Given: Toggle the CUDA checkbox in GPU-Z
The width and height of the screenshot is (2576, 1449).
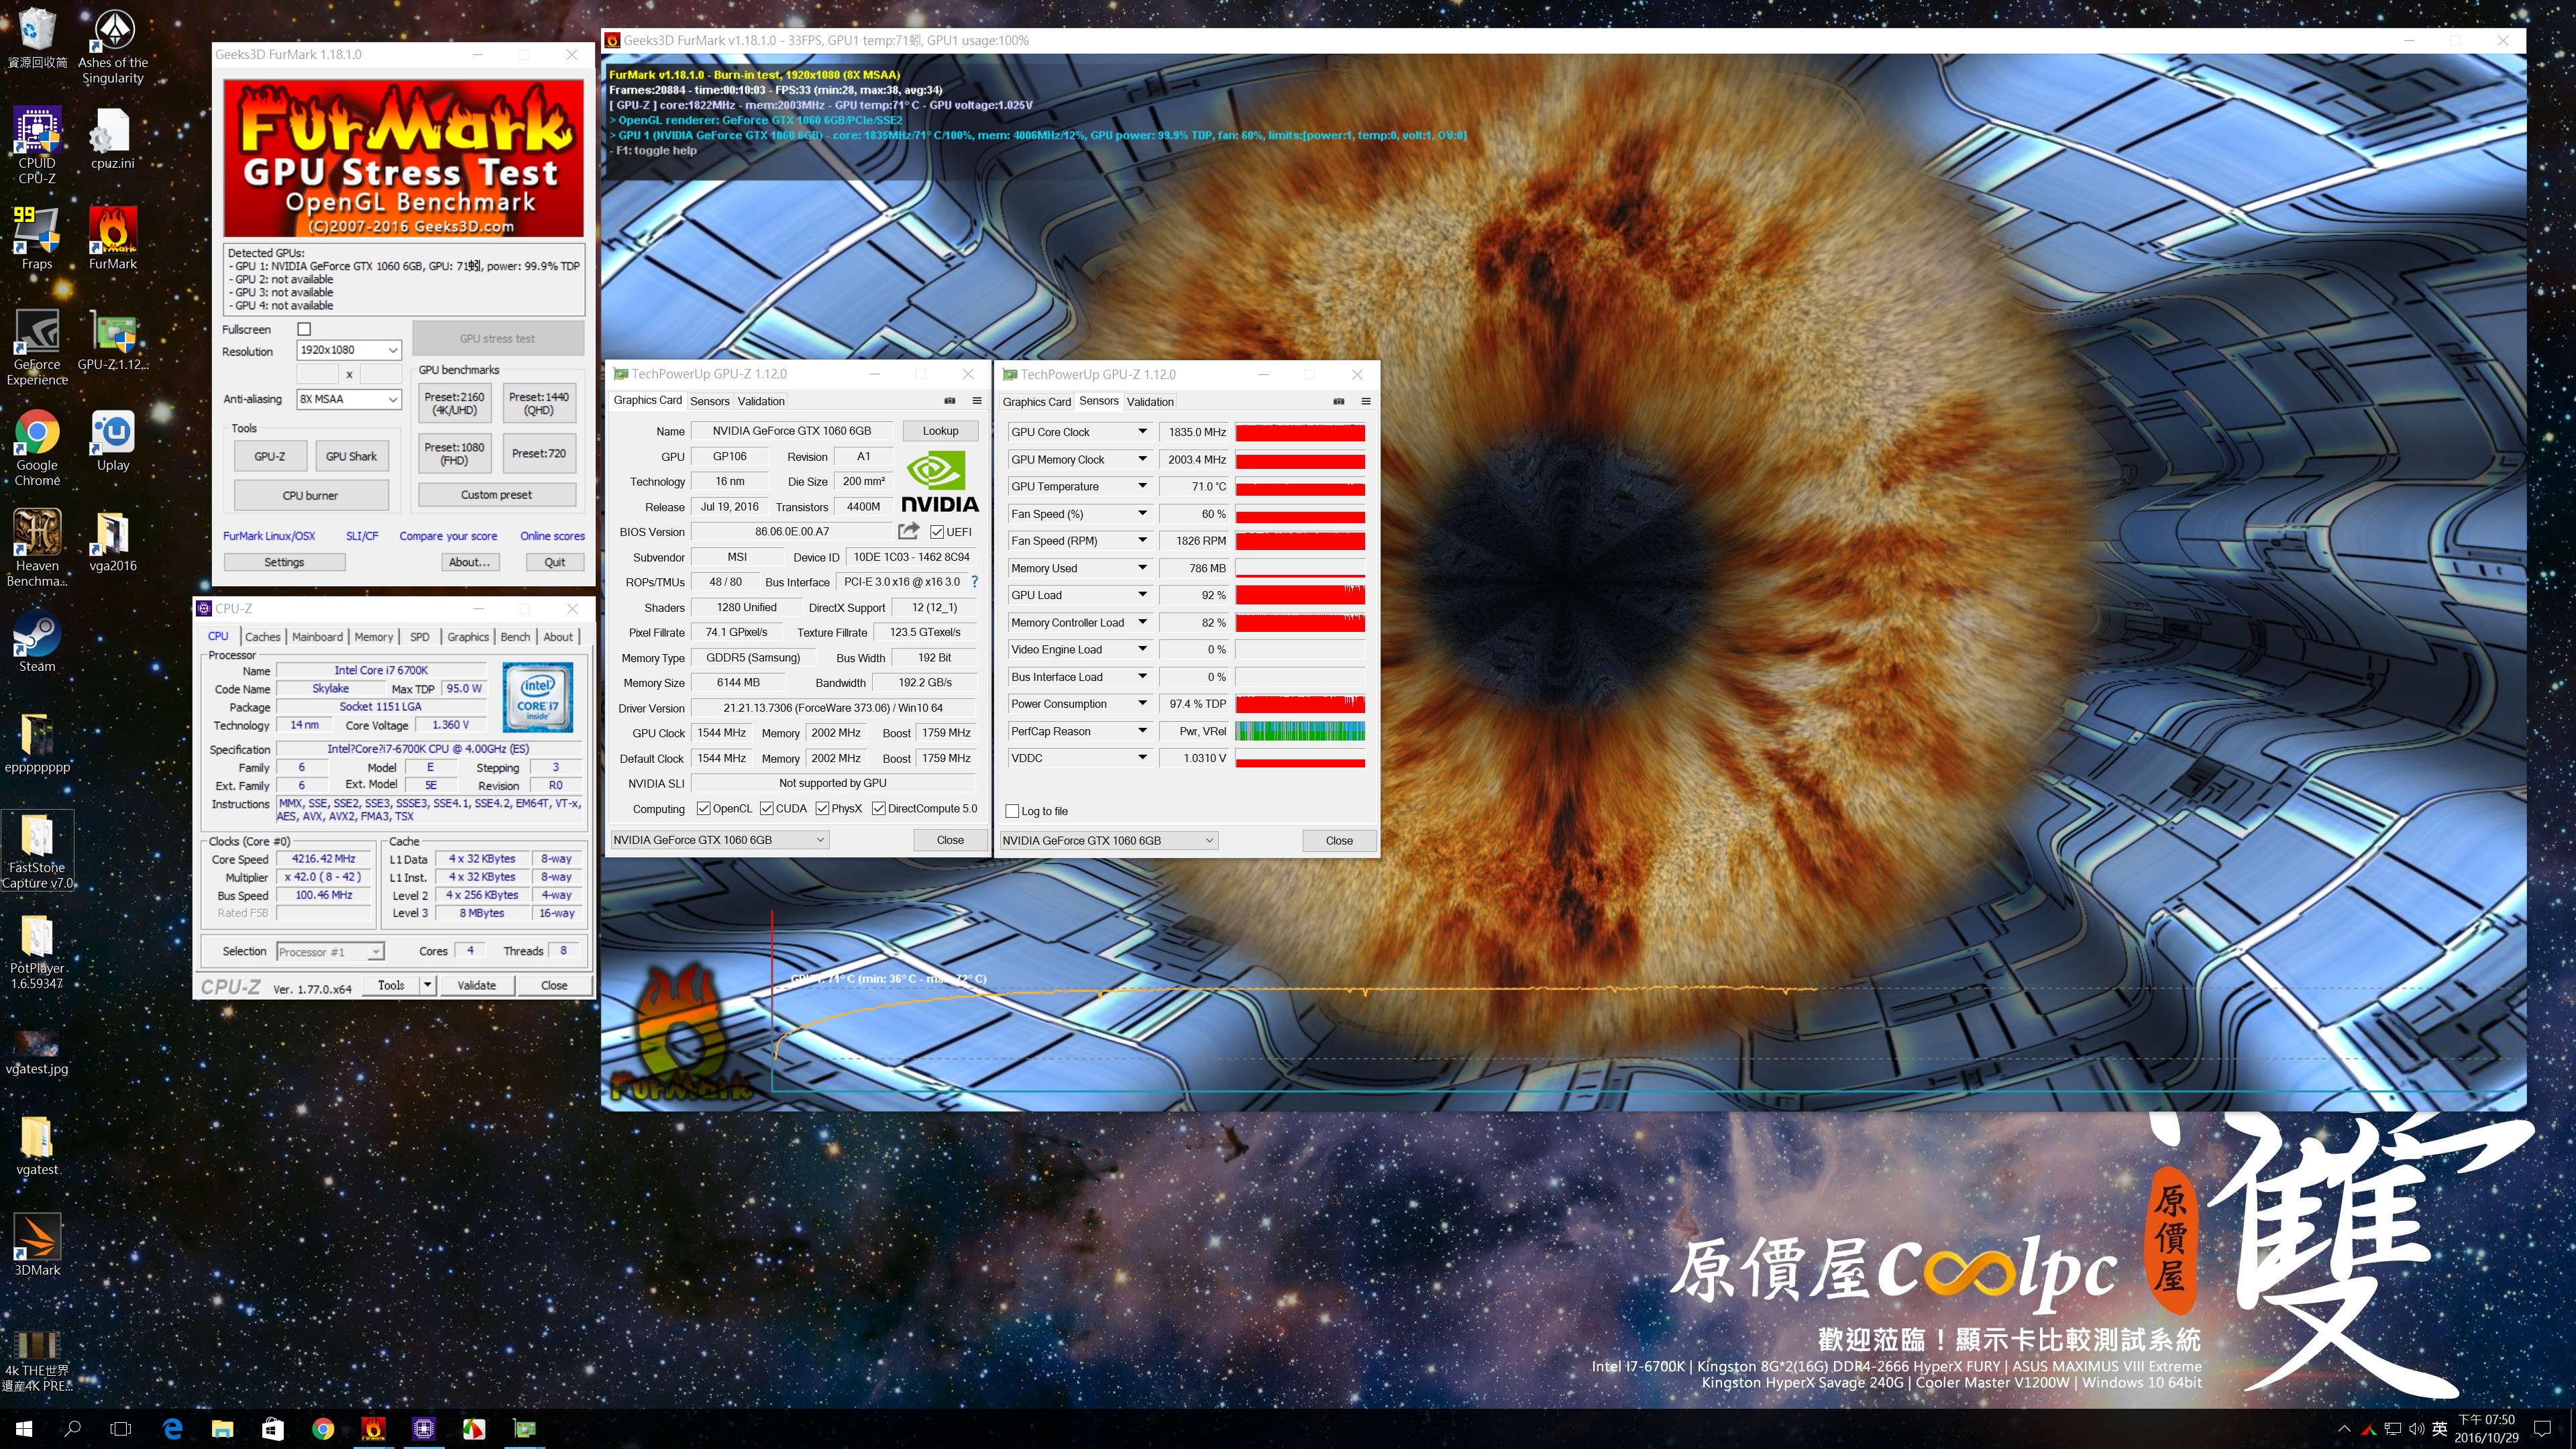Looking at the screenshot, I should pos(767,808).
